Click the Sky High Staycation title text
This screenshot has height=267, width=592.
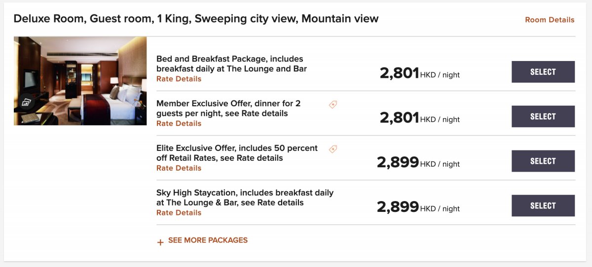[245, 198]
